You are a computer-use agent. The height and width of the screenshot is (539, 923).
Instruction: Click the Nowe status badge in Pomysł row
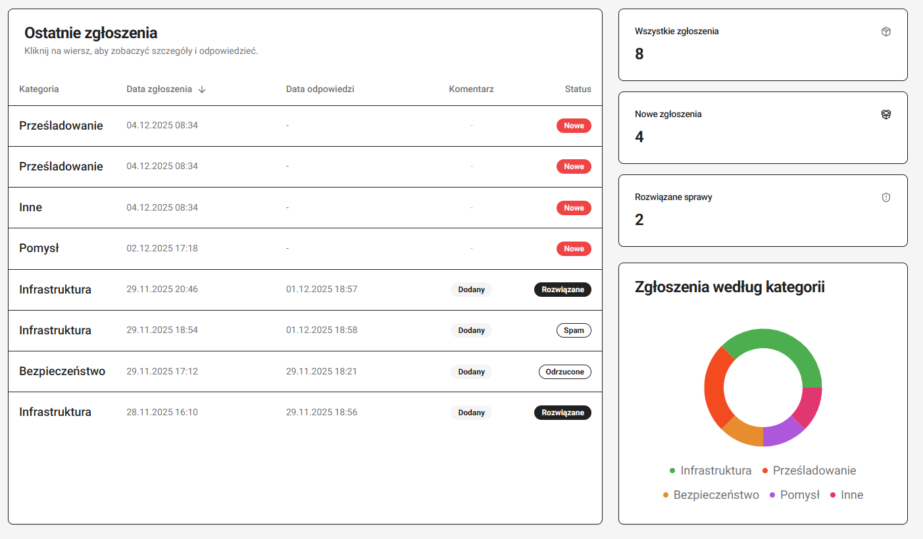click(574, 249)
